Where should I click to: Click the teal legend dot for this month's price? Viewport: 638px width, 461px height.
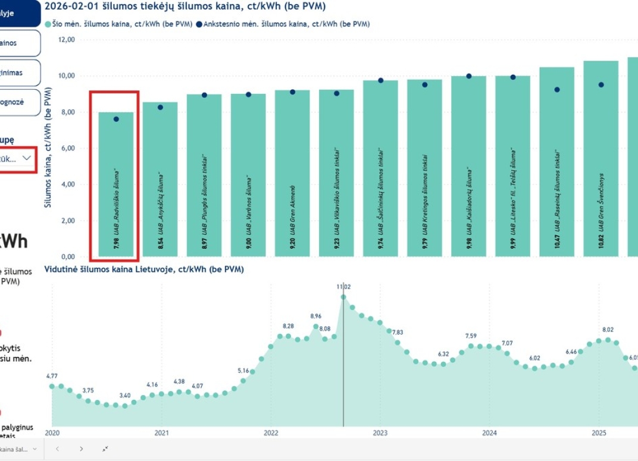tap(48, 24)
